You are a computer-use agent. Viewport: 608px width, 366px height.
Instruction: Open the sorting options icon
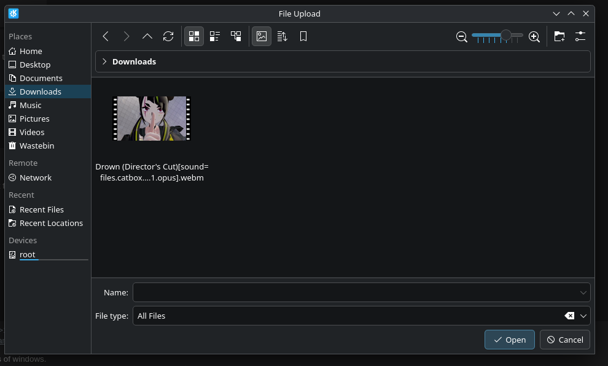point(283,37)
